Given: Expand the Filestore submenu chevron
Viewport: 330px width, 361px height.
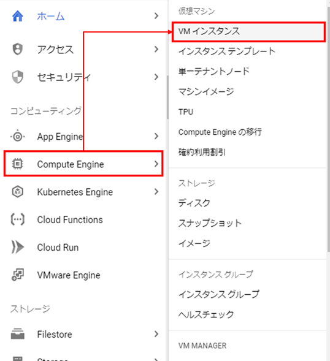Looking at the screenshot, I should [x=156, y=334].
